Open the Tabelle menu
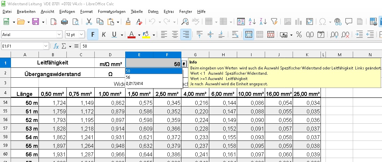 137,11
